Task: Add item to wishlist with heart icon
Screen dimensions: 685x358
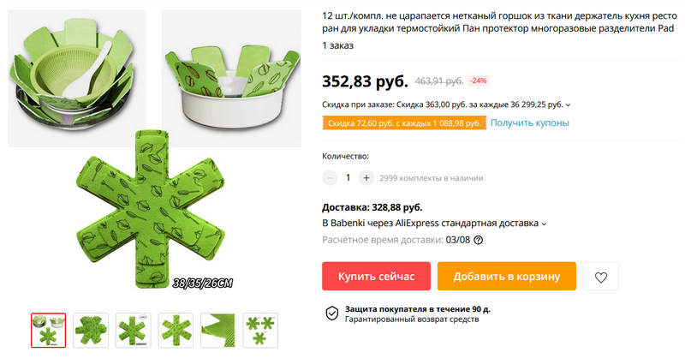Action: [x=601, y=277]
